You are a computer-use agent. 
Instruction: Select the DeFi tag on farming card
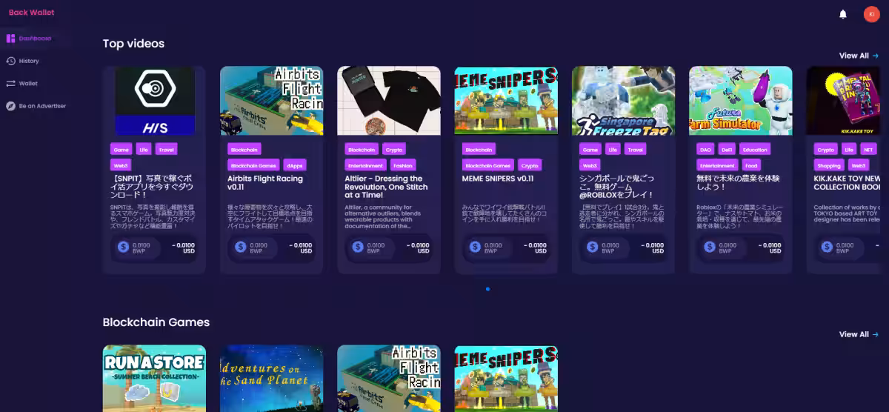pos(727,149)
